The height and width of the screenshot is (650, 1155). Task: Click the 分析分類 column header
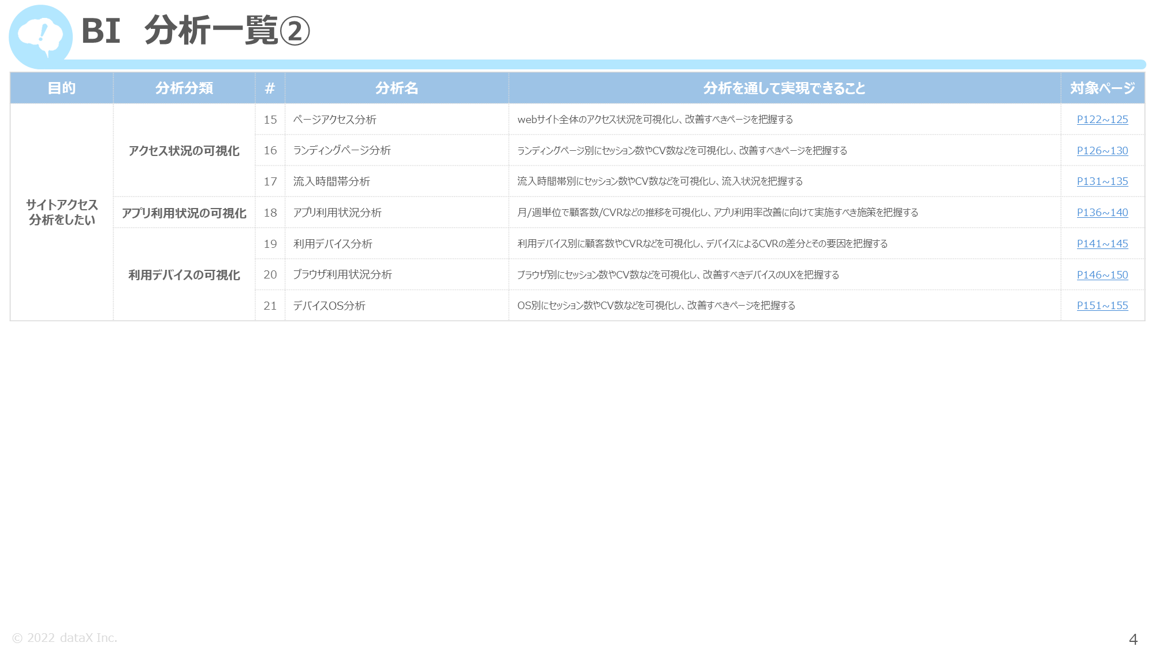tap(184, 88)
